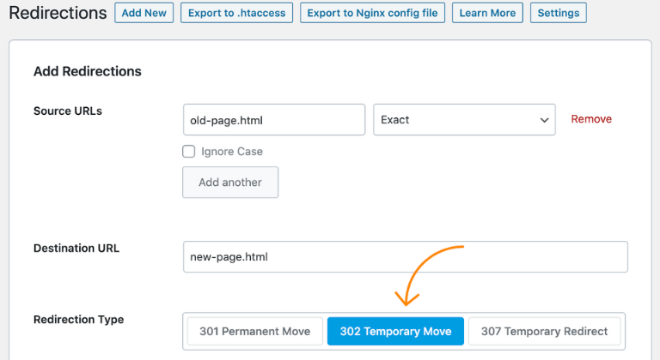Click the word Exact in the match selector
660x360 pixels.
pyautogui.click(x=395, y=120)
